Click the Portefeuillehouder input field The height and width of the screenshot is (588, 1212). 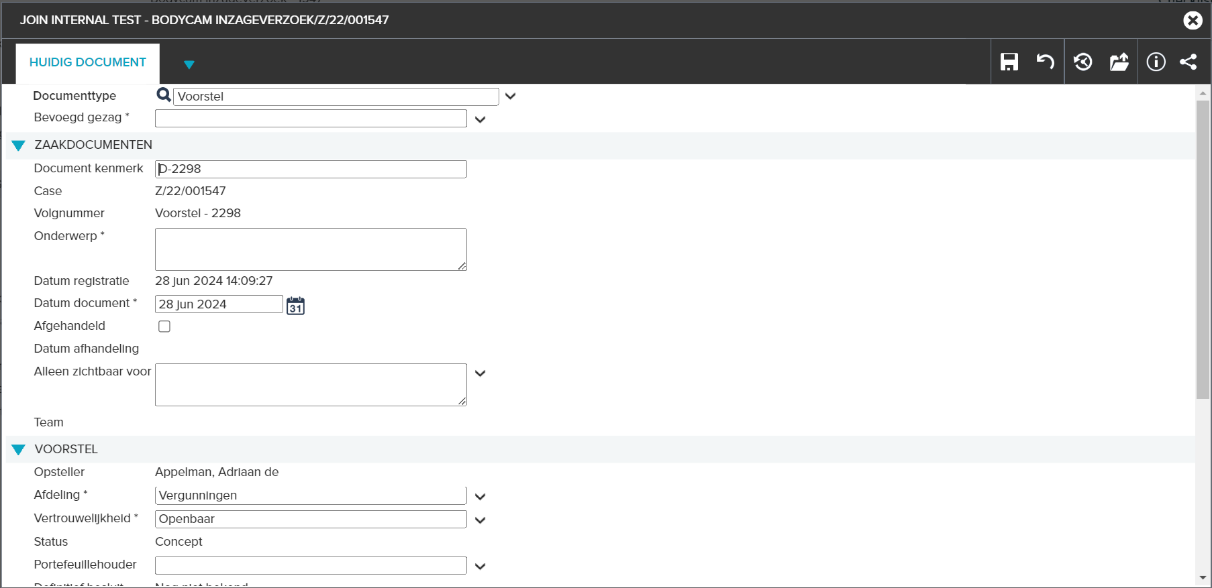311,565
